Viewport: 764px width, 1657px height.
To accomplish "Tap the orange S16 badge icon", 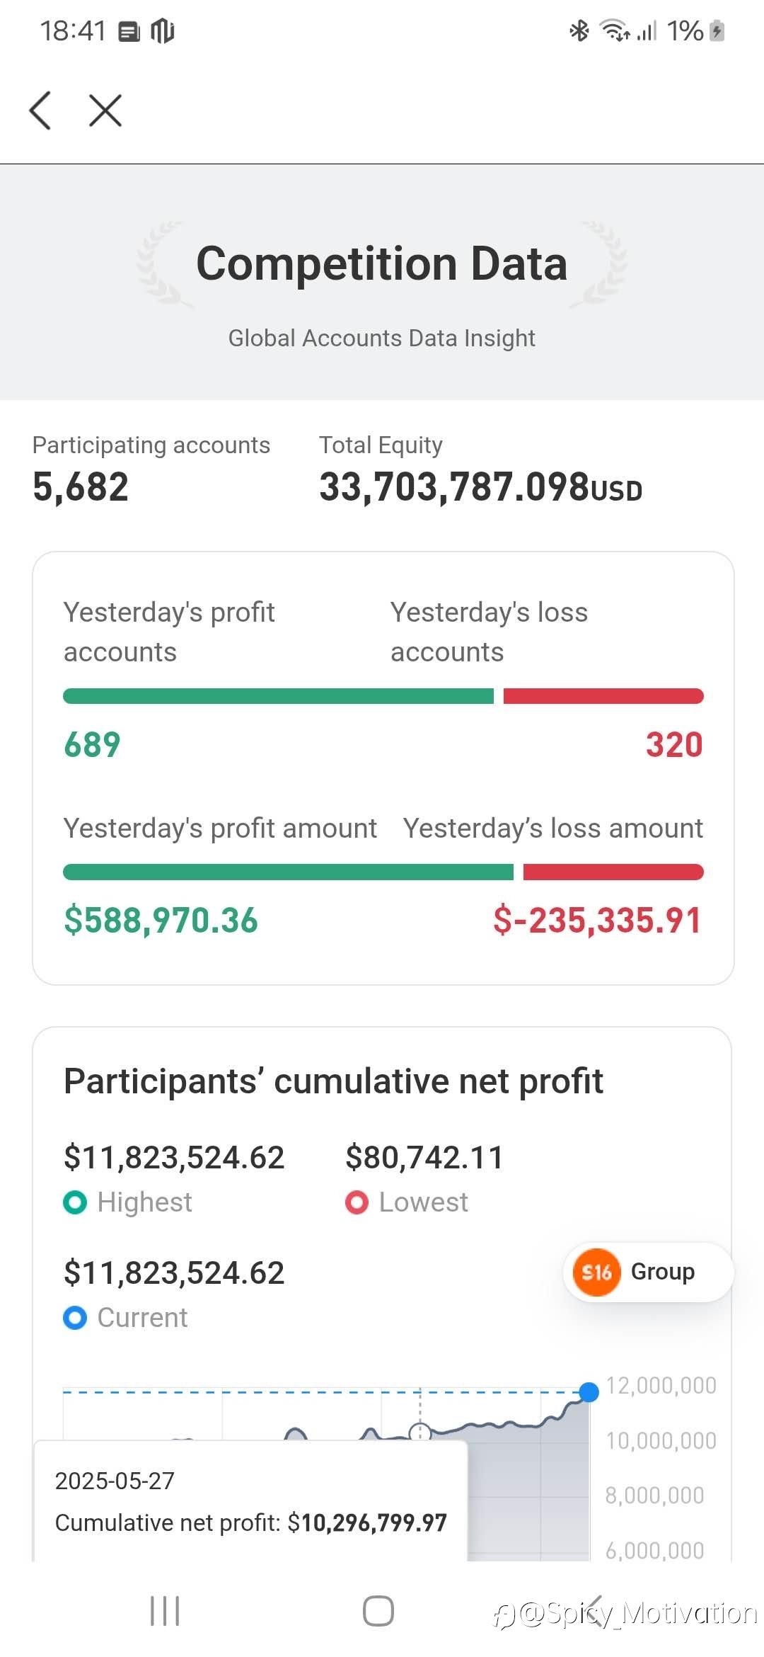I will pyautogui.click(x=596, y=1272).
